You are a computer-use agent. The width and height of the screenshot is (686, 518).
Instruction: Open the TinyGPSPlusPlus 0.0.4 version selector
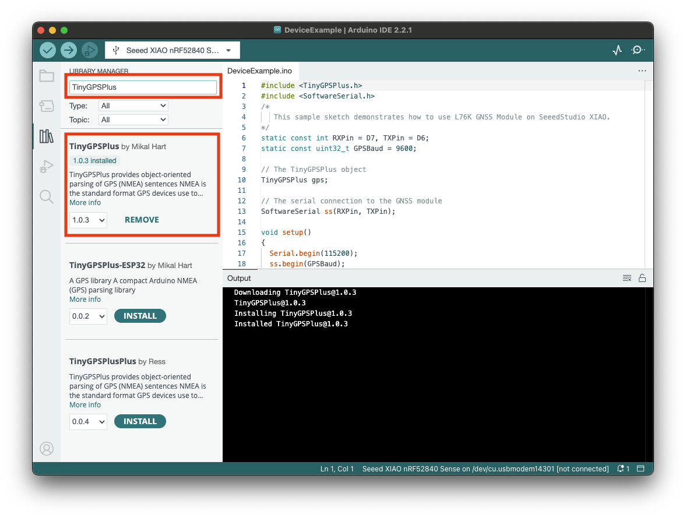[x=88, y=422]
